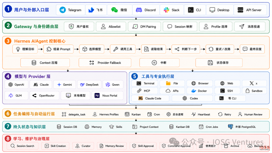Screen dimensions: 272x153
Task: Select the 等 CLI tool box
Action: tap(230, 98)
